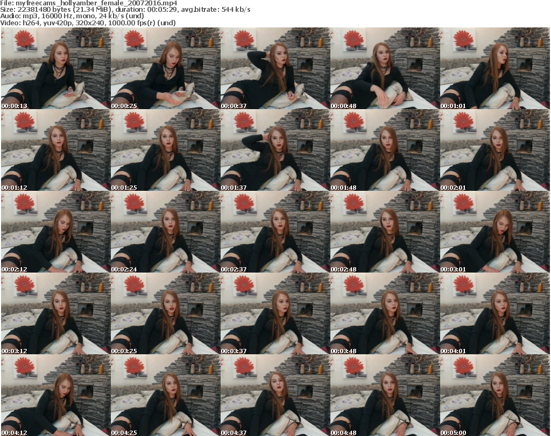The width and height of the screenshot is (551, 436).
Task: Click the thumbnail frame stamped 00:03:48
Action: [x=385, y=314]
